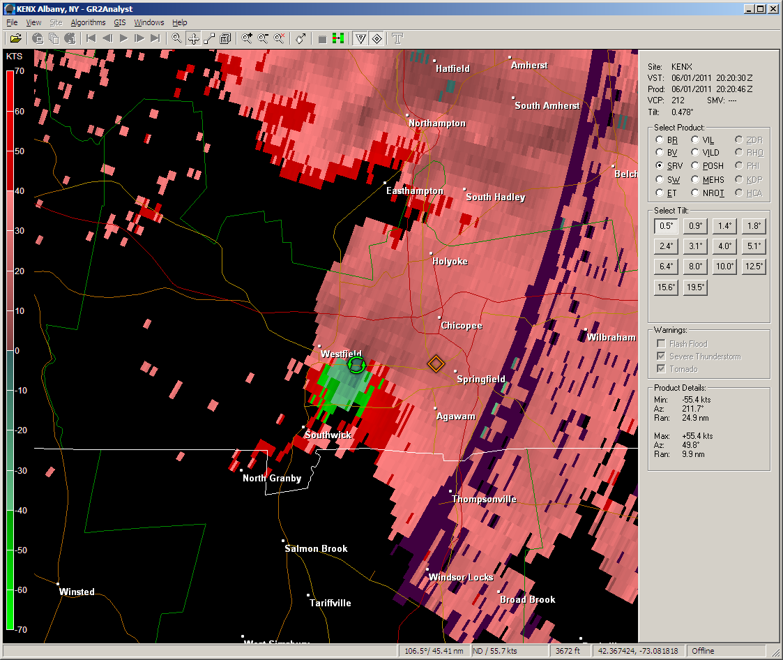Click the marker pointer toolbar icon
This screenshot has width=783, height=660.
pos(301,38)
